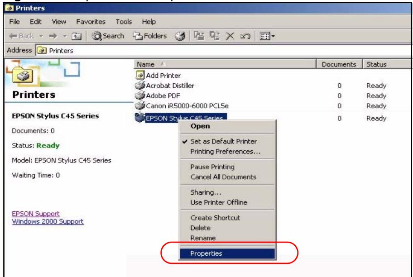Click the Acrobat Distiller name text

[x=170, y=86]
